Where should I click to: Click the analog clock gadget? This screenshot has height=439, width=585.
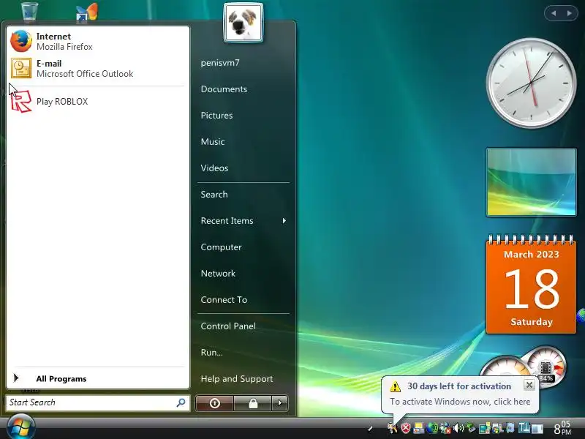[531, 83]
